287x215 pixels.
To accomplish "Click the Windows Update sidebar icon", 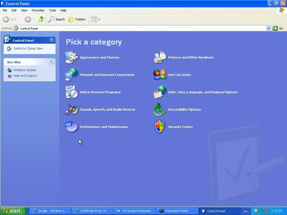I will coord(10,70).
